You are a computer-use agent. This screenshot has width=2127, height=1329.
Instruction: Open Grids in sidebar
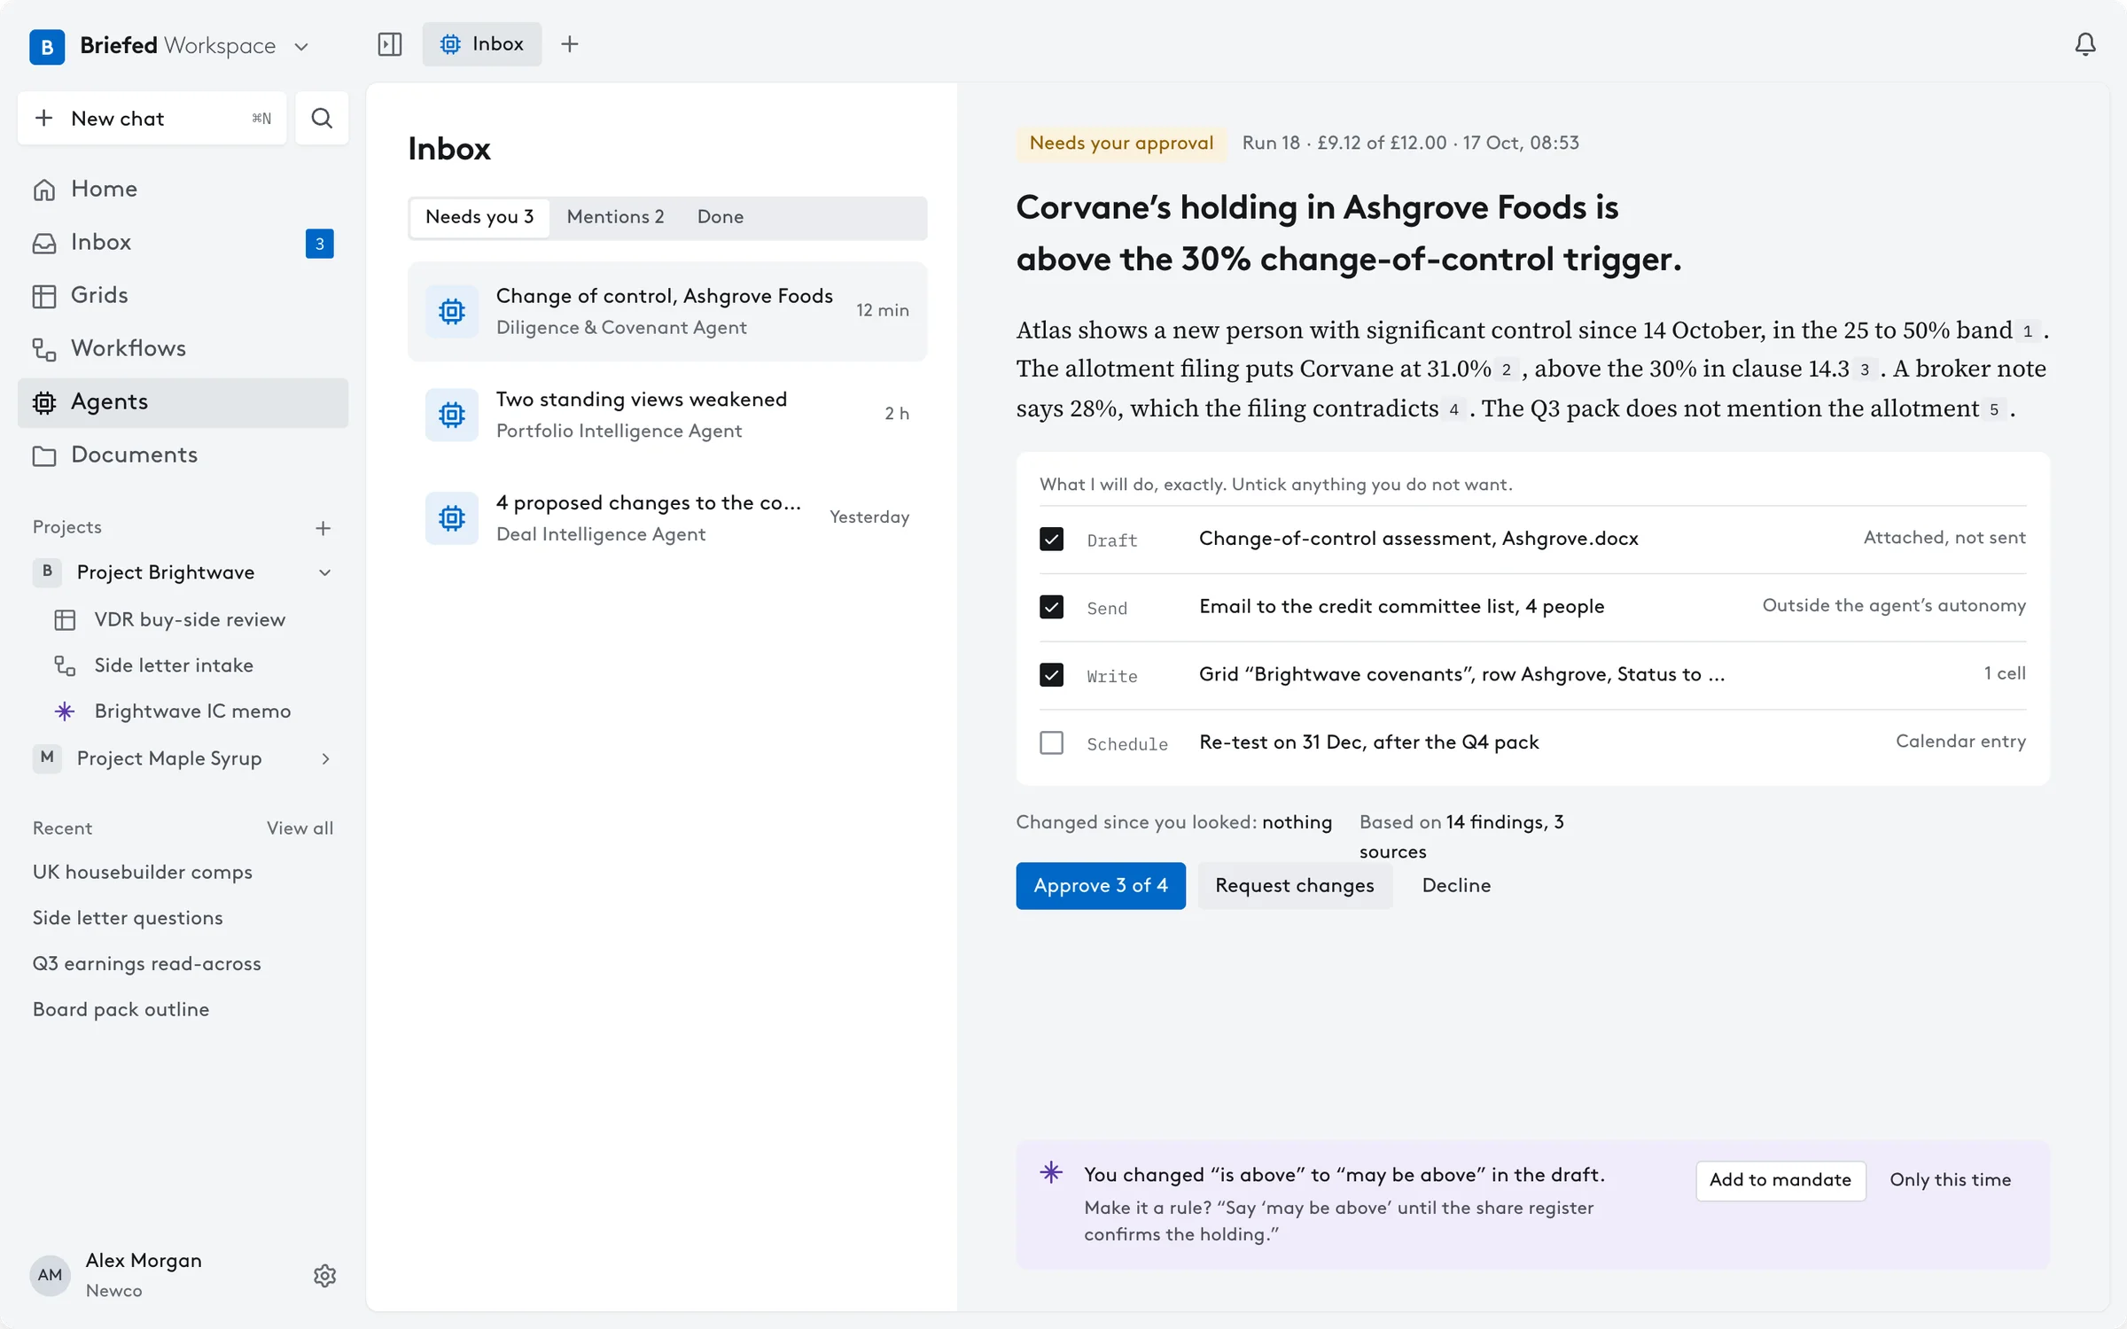(x=183, y=296)
